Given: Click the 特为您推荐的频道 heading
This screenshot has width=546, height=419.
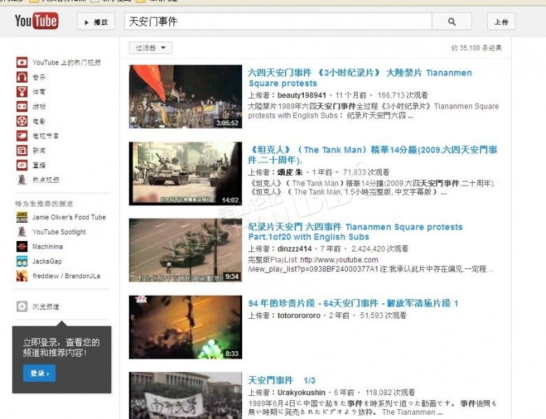Looking at the screenshot, I should coord(44,204).
